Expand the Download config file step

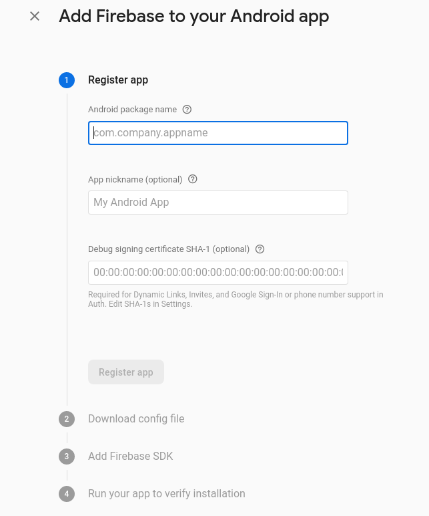(136, 419)
